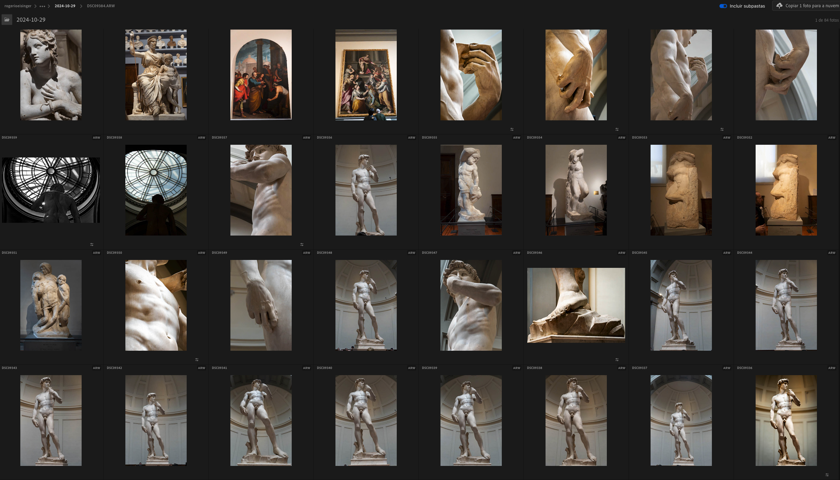Select the DSC09355 unfinished slave sculpture thumbnail

(x=471, y=190)
